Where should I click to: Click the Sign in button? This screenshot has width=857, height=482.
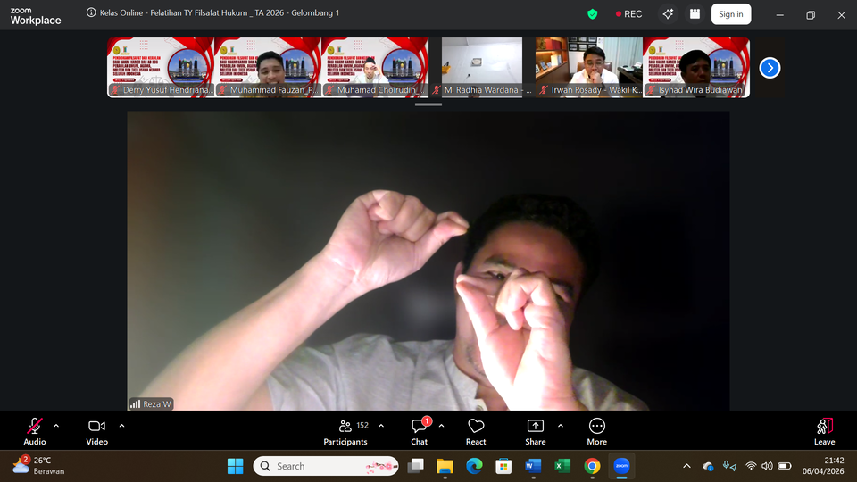(x=730, y=14)
